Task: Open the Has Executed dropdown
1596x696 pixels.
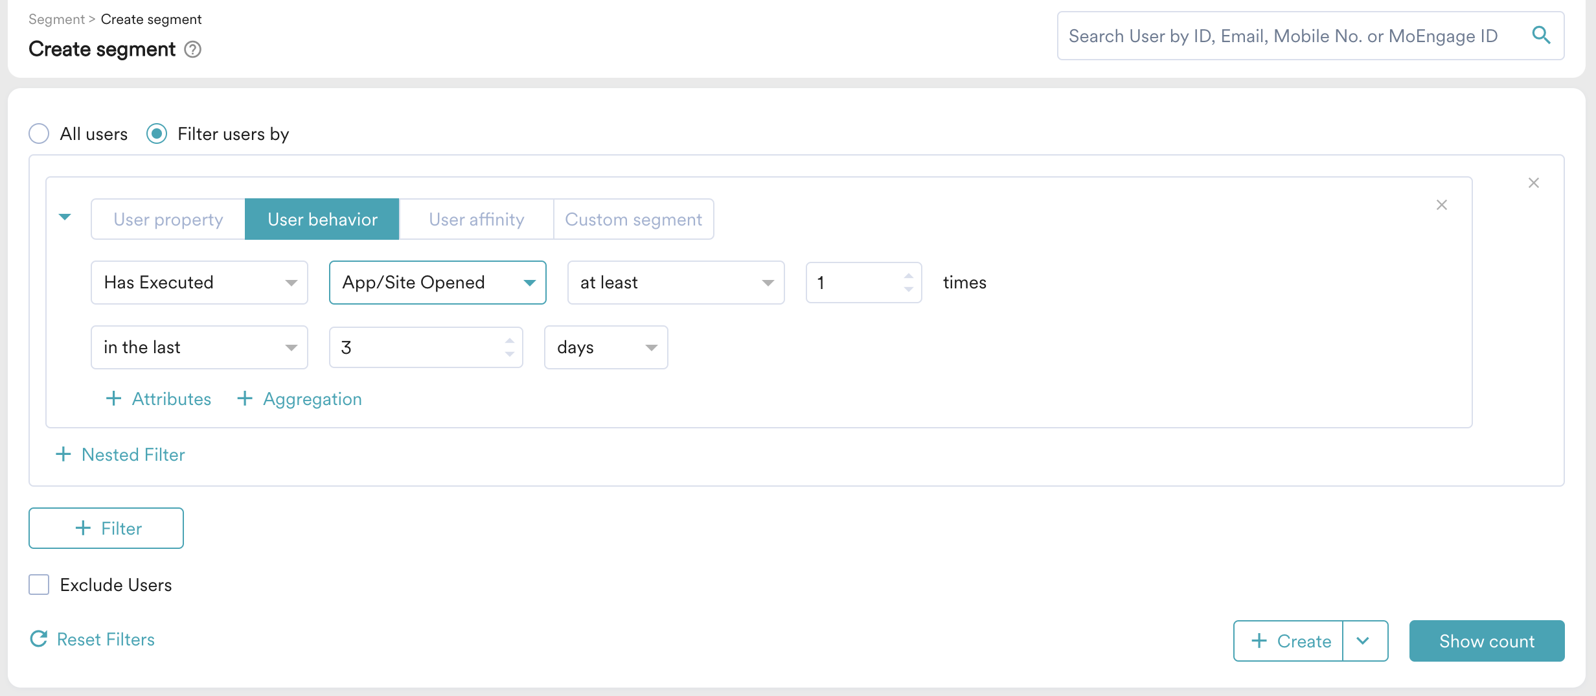Action: tap(199, 283)
